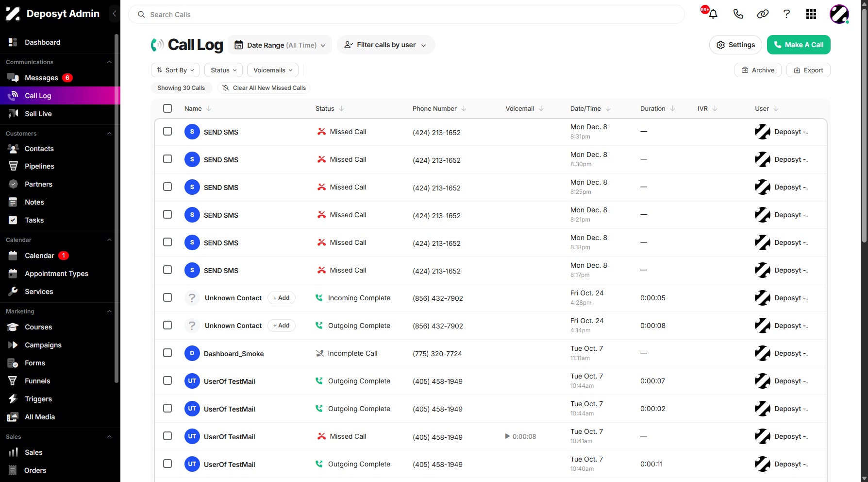Click Clear All New Missed Calls
The image size is (868, 482).
point(264,88)
